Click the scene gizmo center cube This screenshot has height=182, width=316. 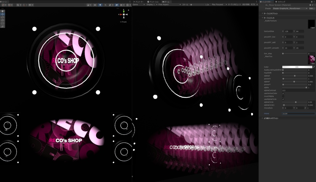[124, 14]
